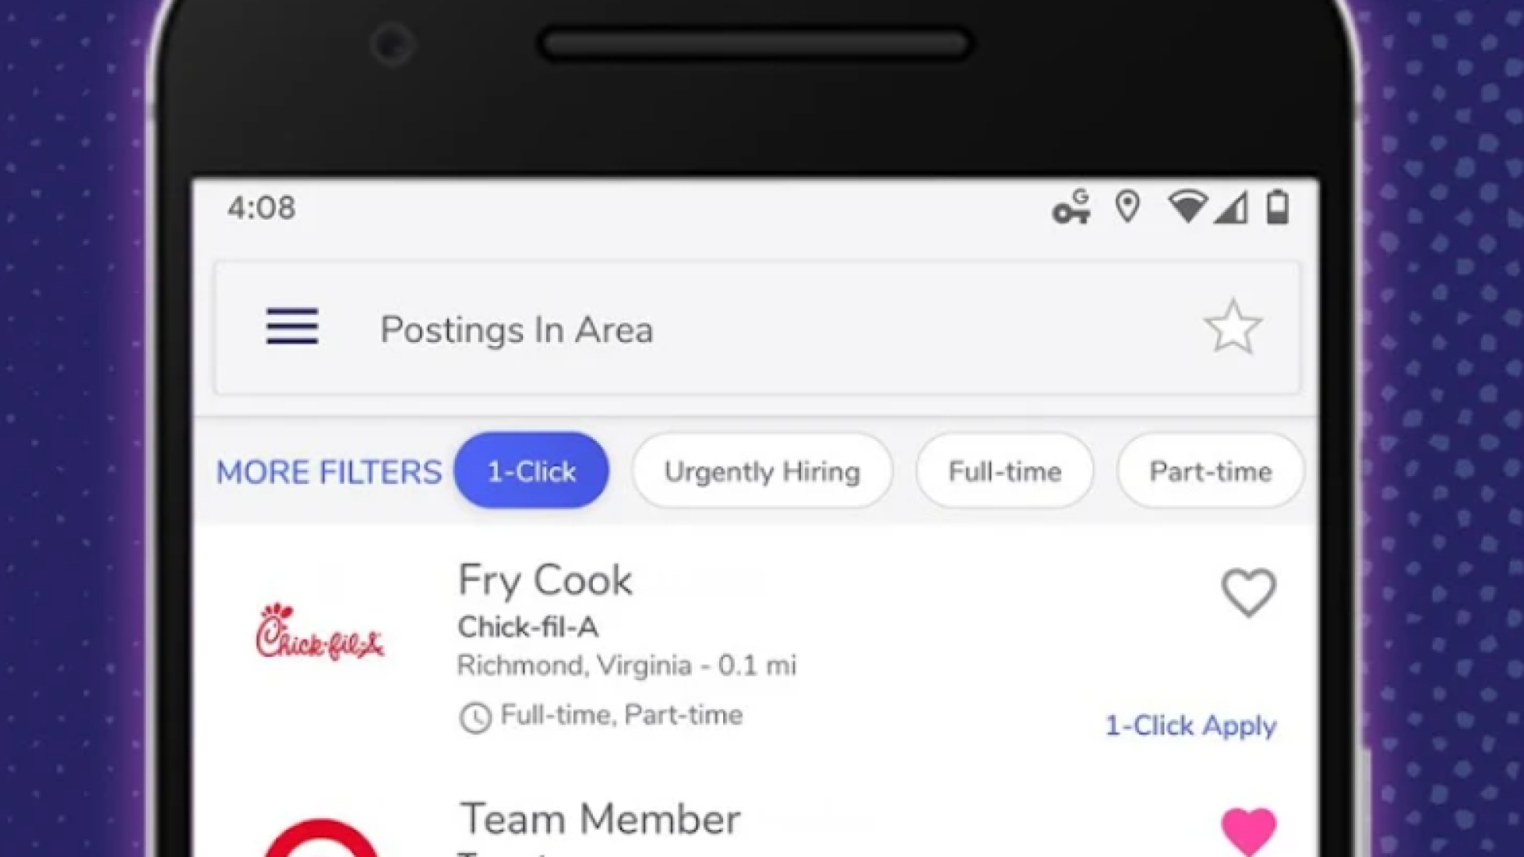Select the Urgently Hiring tab

(762, 471)
